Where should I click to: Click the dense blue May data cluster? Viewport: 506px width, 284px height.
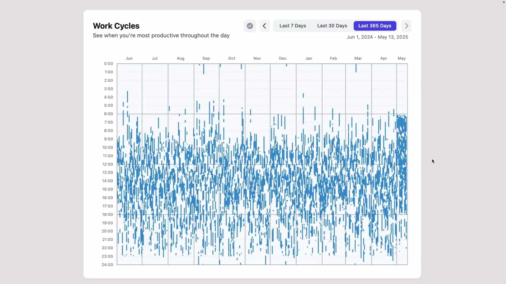click(x=402, y=142)
